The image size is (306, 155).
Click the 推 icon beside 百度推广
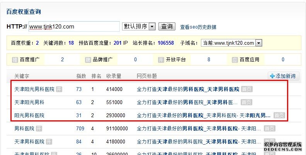pyautogui.click(x=15, y=60)
